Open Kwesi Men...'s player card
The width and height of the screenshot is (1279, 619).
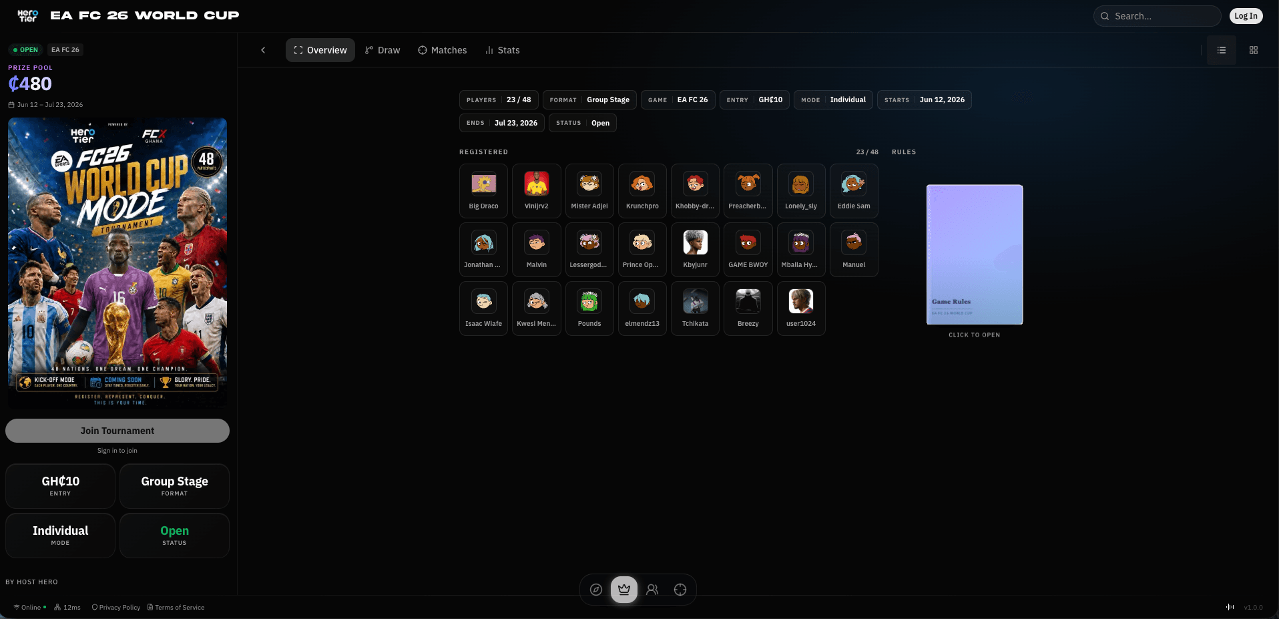pos(537,308)
